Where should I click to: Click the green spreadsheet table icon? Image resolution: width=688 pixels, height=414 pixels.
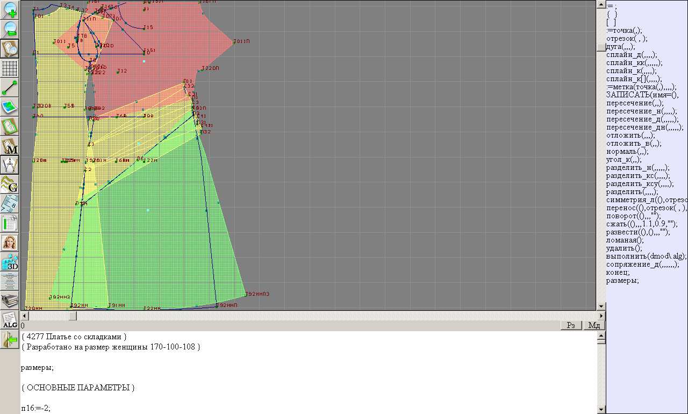pos(10,223)
